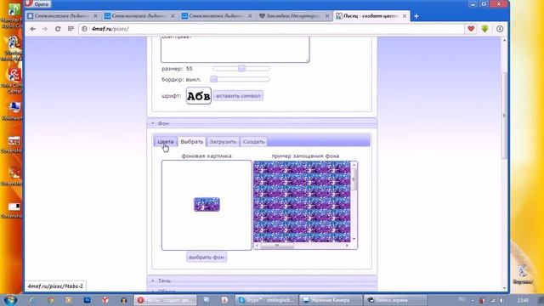Image resolution: width=544 pixels, height=306 pixels.
Task: Click preview pane horizontal scrollbar right arrow
Action: click(x=347, y=246)
